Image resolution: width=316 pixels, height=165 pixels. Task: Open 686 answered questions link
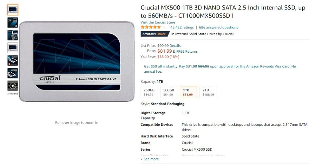click(218, 27)
